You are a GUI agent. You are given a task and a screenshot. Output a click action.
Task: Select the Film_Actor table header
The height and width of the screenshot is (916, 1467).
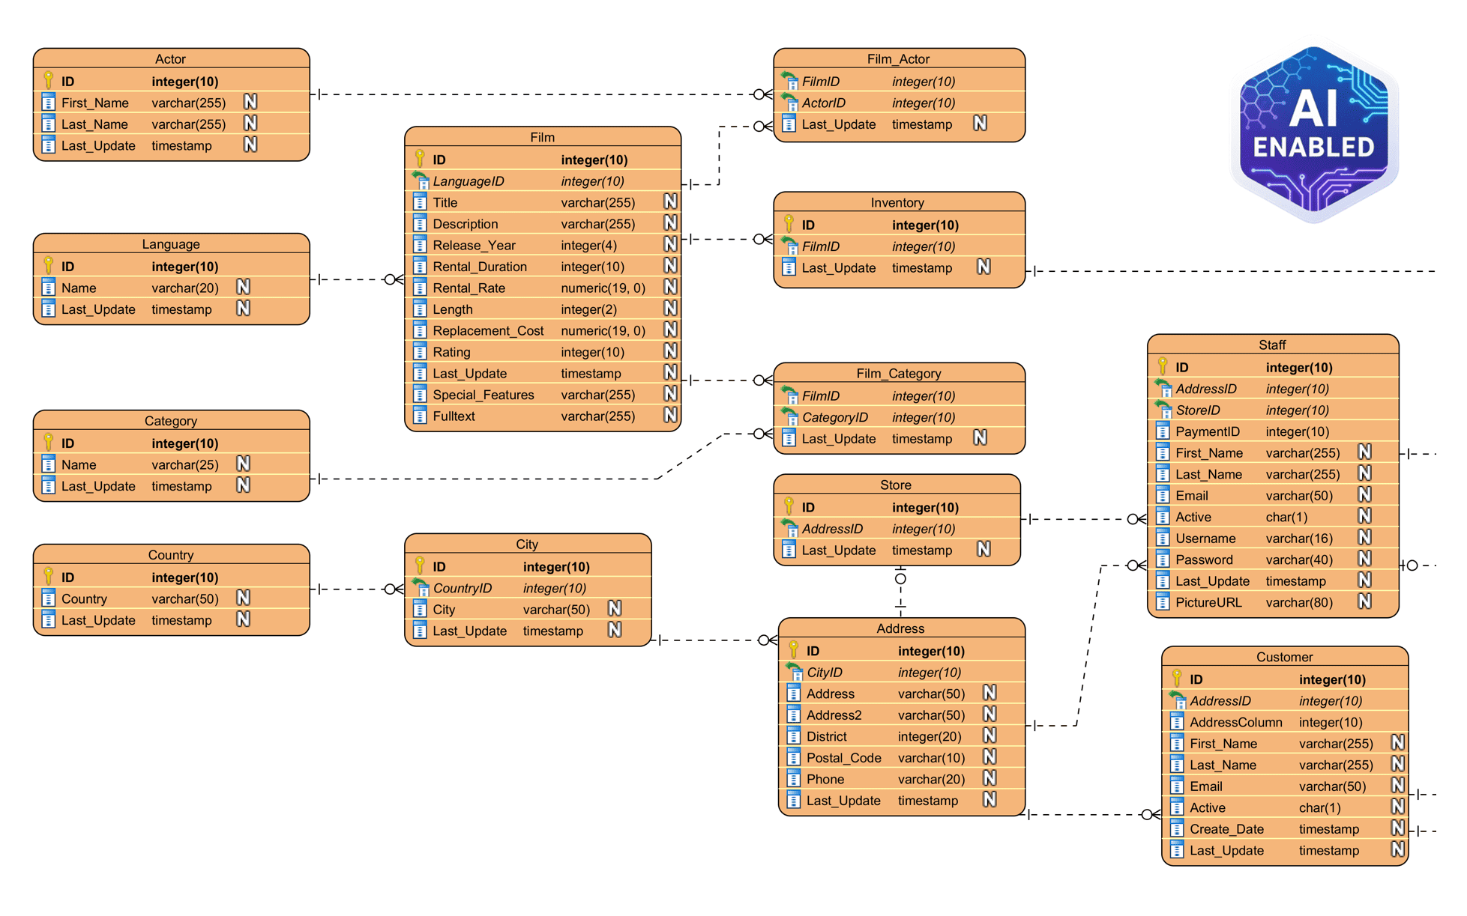coord(898,58)
